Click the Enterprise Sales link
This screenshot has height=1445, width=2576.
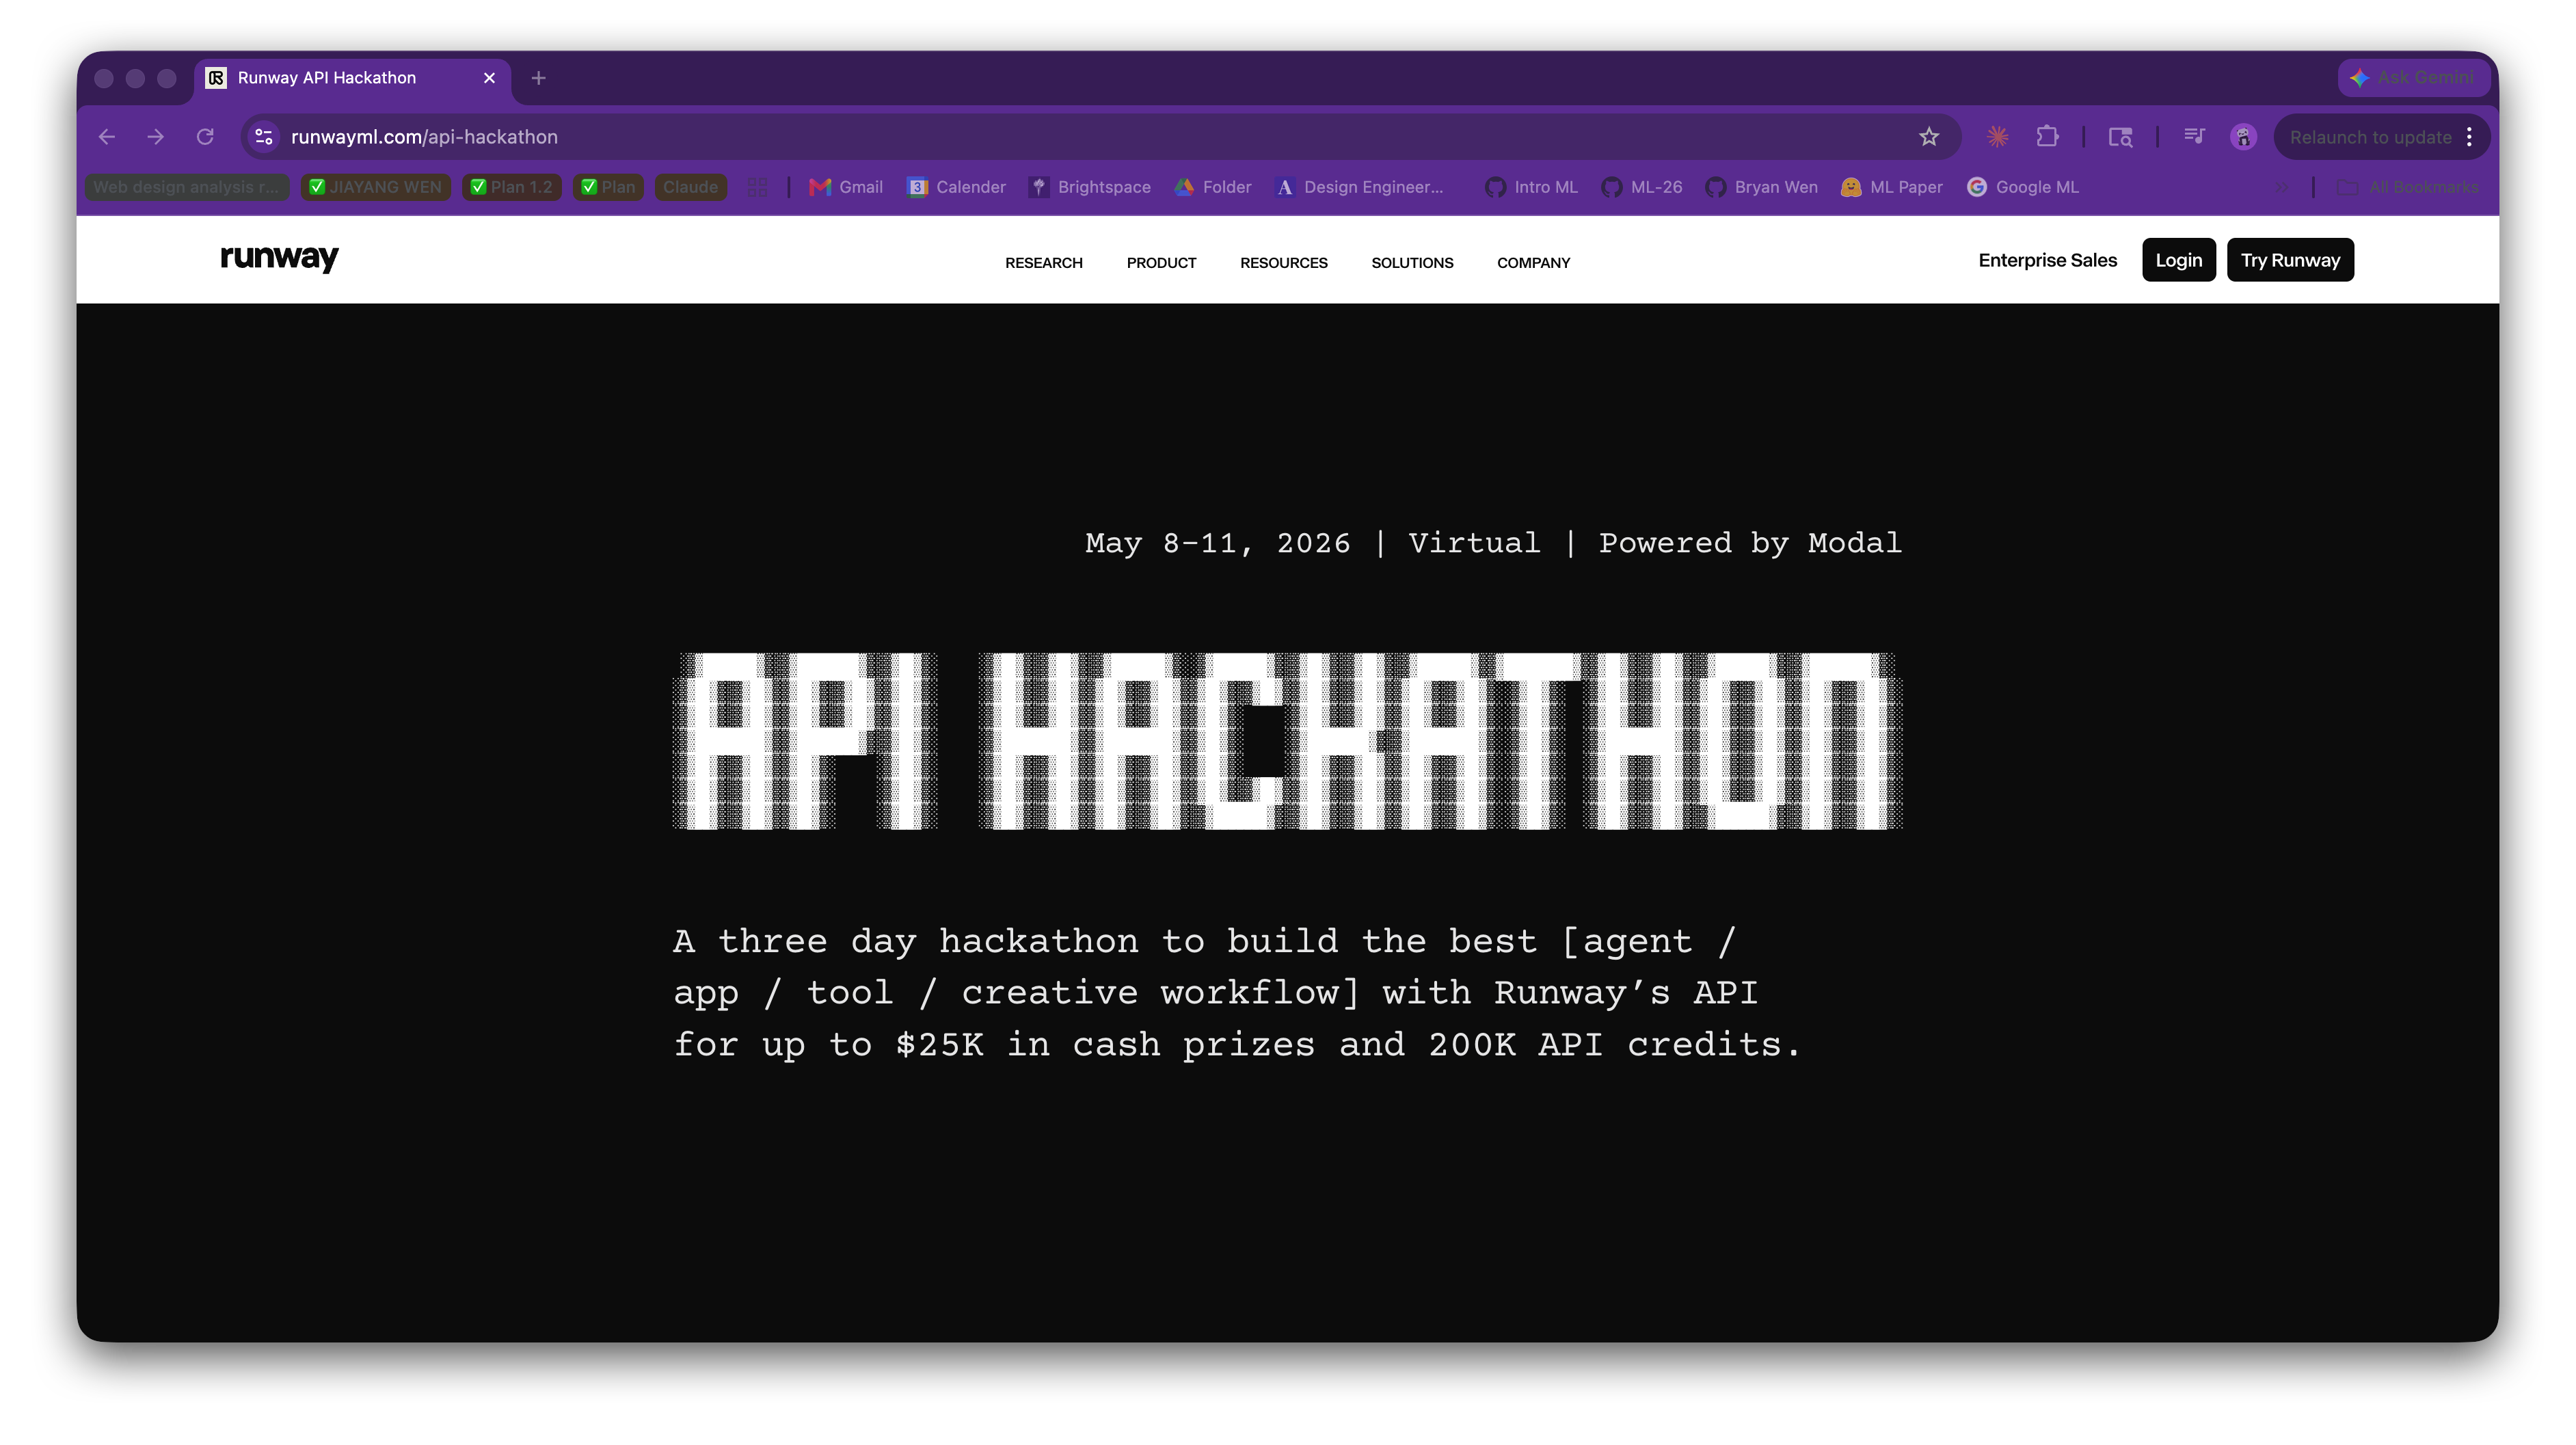coord(2047,260)
